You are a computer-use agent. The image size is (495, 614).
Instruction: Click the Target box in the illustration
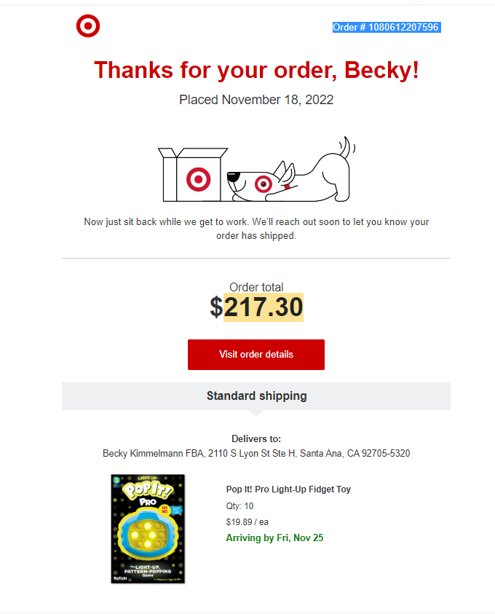(x=192, y=175)
